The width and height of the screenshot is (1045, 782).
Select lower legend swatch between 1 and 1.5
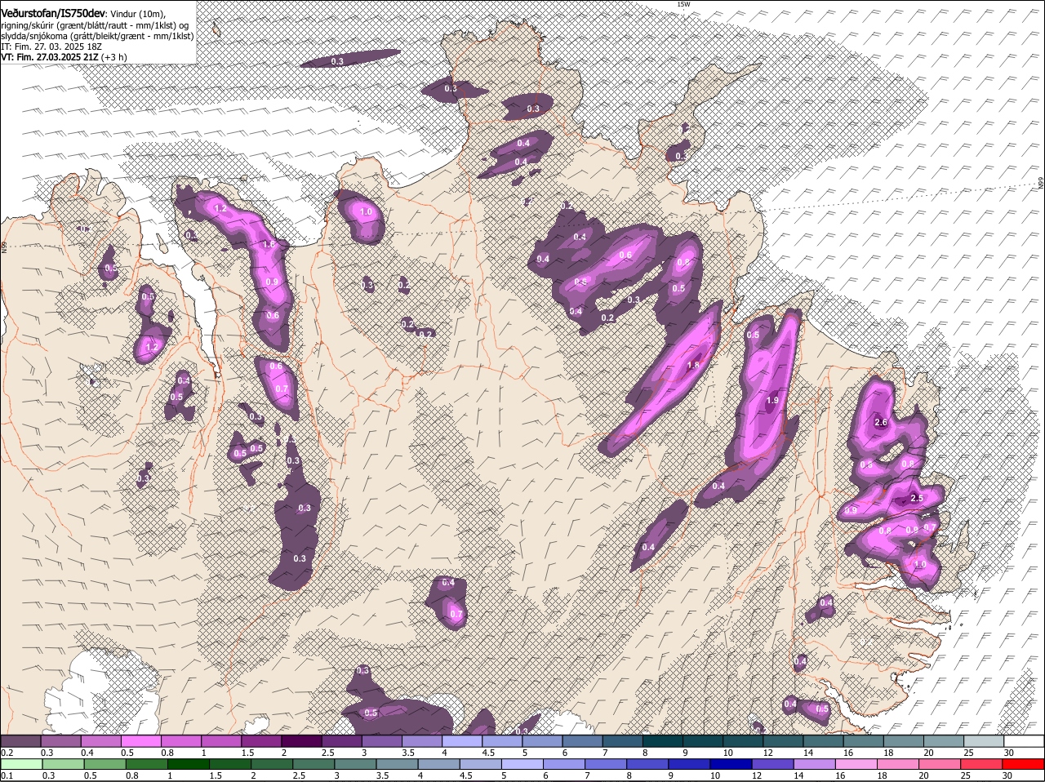189,765
